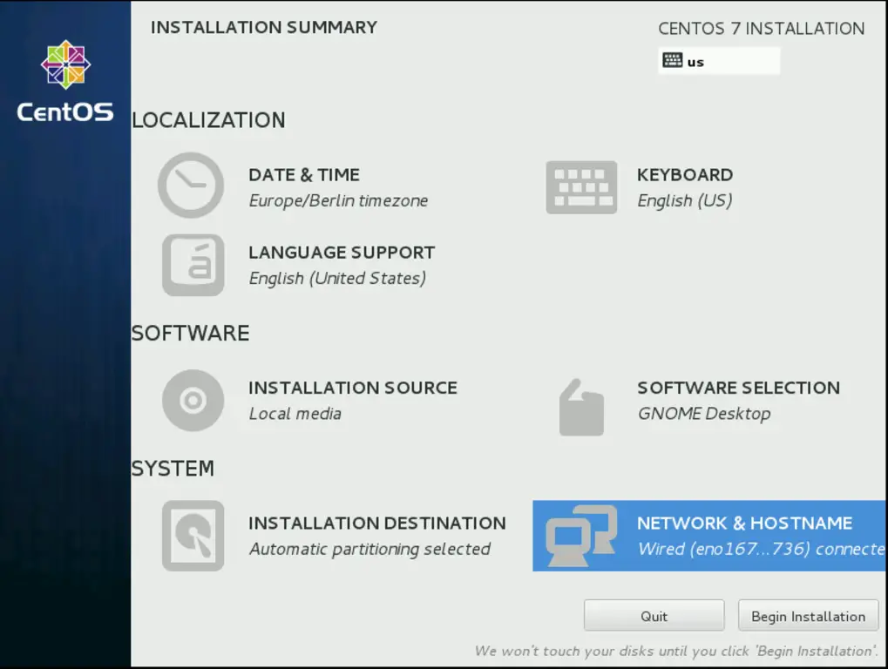Click the CentOS wordmark text
The width and height of the screenshot is (888, 669).
tap(65, 111)
